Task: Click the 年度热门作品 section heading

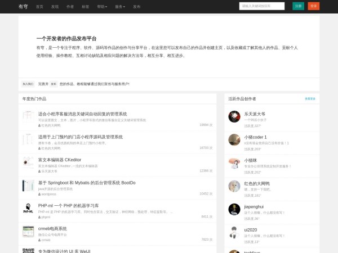Action: (34, 99)
